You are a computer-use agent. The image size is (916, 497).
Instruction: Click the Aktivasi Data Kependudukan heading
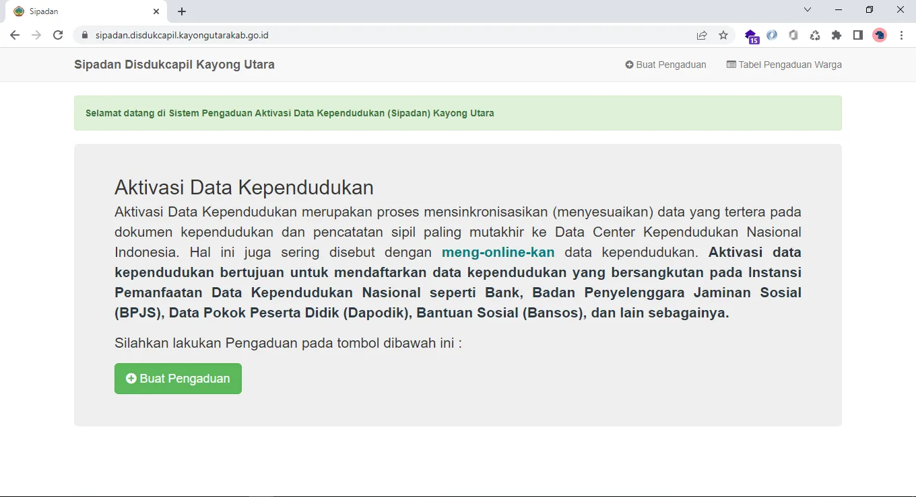pyautogui.click(x=244, y=187)
